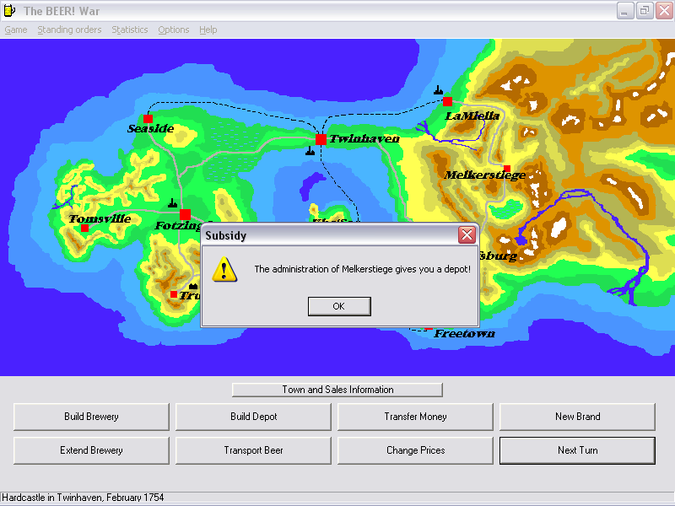The width and height of the screenshot is (675, 506).
Task: Choose Transport Beer
Action: pyautogui.click(x=253, y=450)
